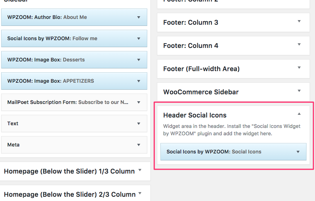Expand the Meta widget arrow

[x=139, y=145]
